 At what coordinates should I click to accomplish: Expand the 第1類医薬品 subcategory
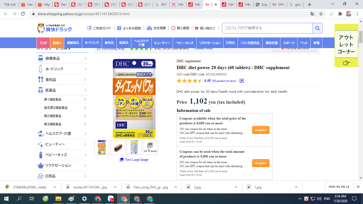coord(65,100)
